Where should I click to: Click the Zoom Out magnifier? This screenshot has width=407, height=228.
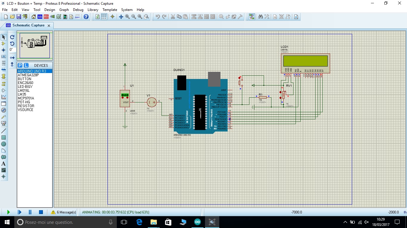coord(133,17)
